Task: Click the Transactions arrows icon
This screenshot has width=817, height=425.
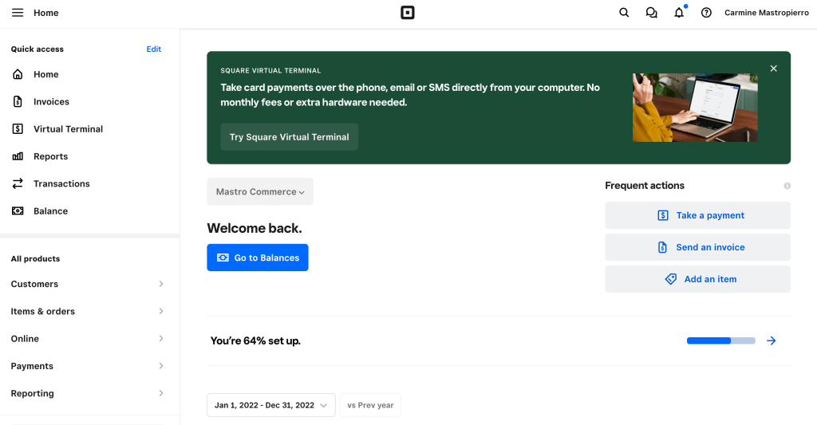Action: click(18, 183)
